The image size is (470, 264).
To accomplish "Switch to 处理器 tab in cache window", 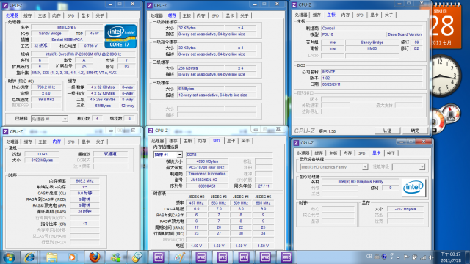I will click(x=156, y=15).
